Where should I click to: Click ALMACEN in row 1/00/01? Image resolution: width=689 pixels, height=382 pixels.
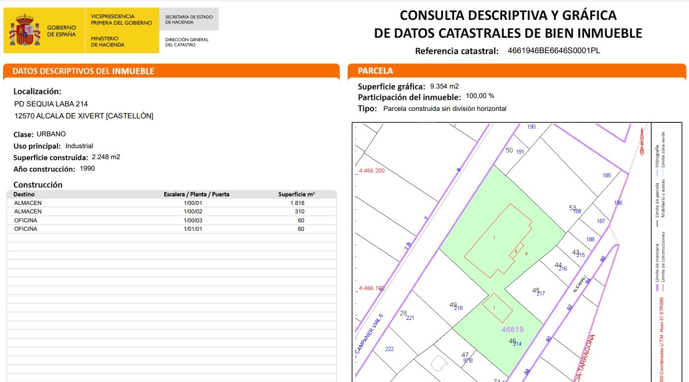28,203
